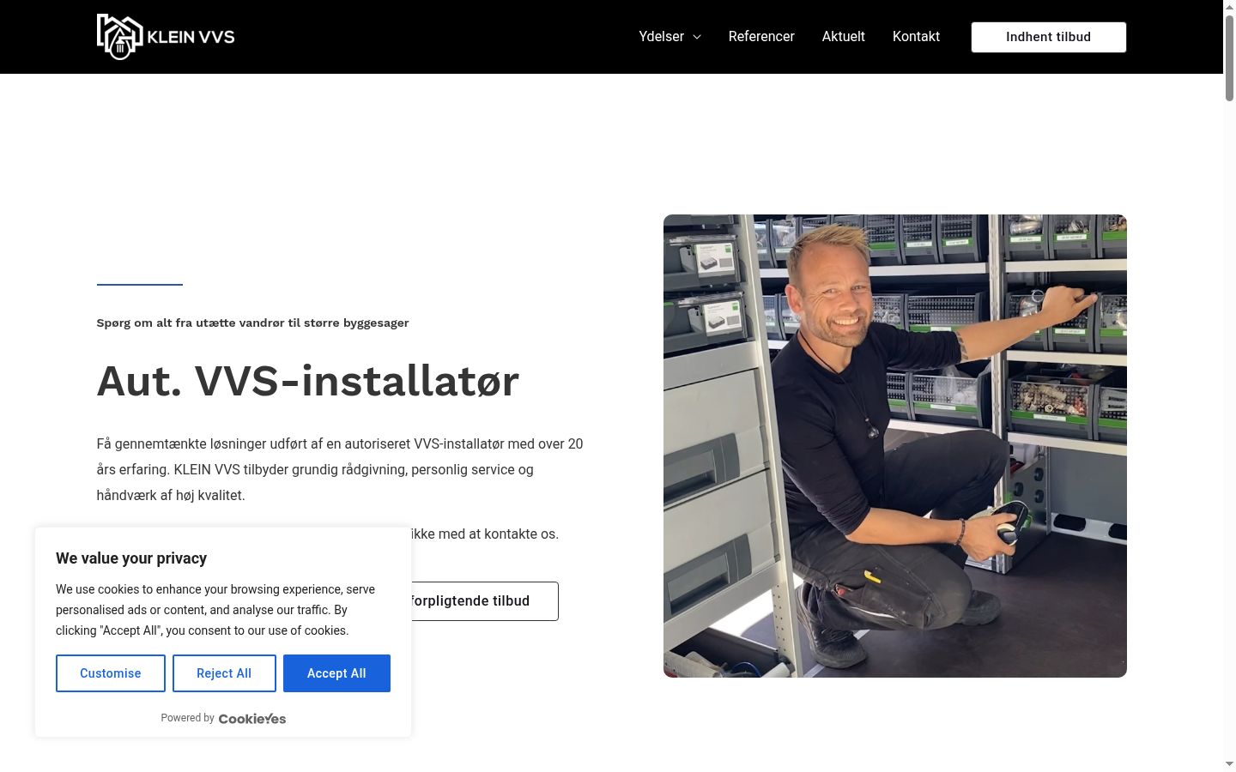Click paragraph starting 'Få gennemtænkte løsninger'

pyautogui.click(x=340, y=469)
